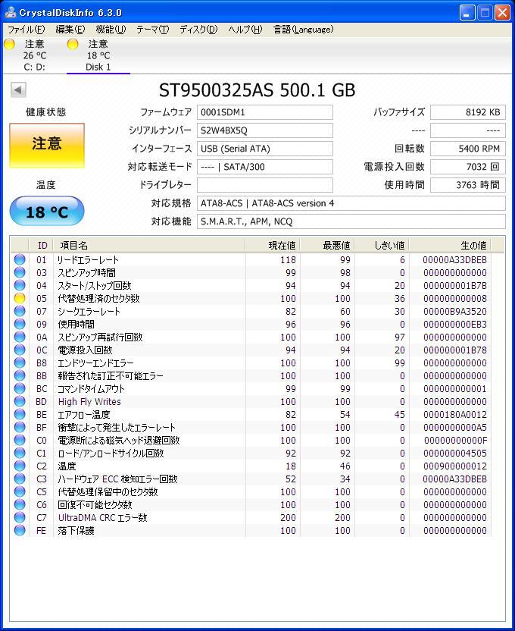This screenshot has height=631, width=515.
Task: Click the power-on count field 7032 回
Action: tap(467, 167)
